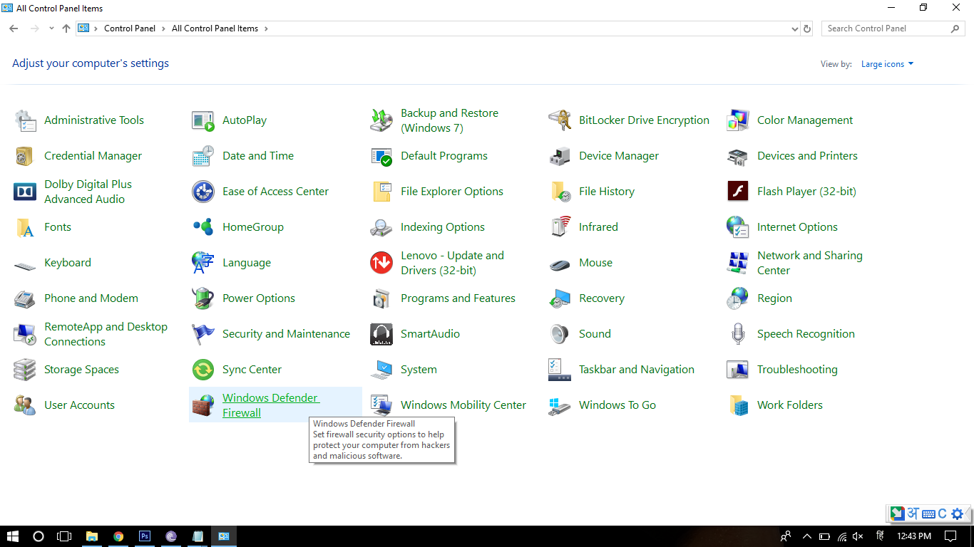Click the Infrared icon

[x=560, y=227]
